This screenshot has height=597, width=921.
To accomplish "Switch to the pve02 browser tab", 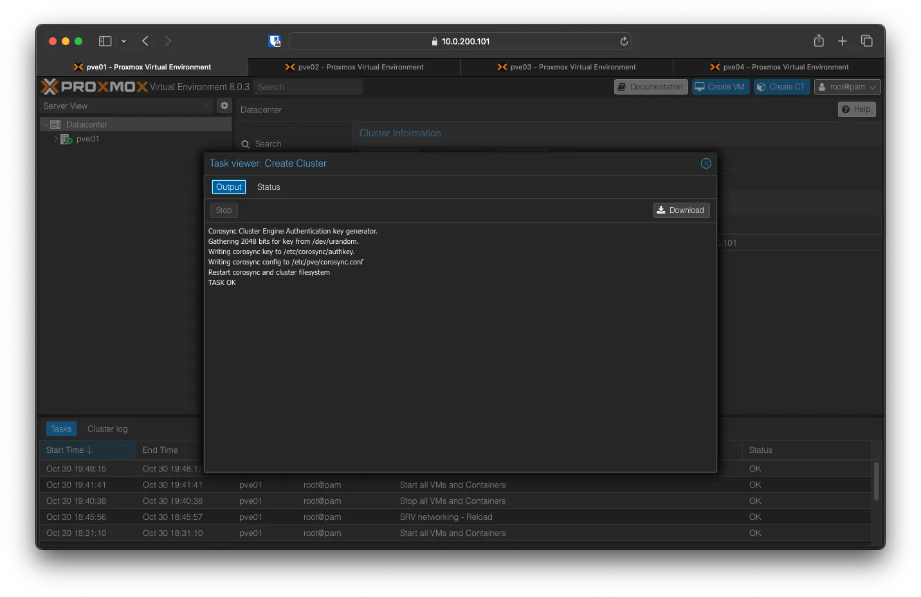I will [354, 67].
